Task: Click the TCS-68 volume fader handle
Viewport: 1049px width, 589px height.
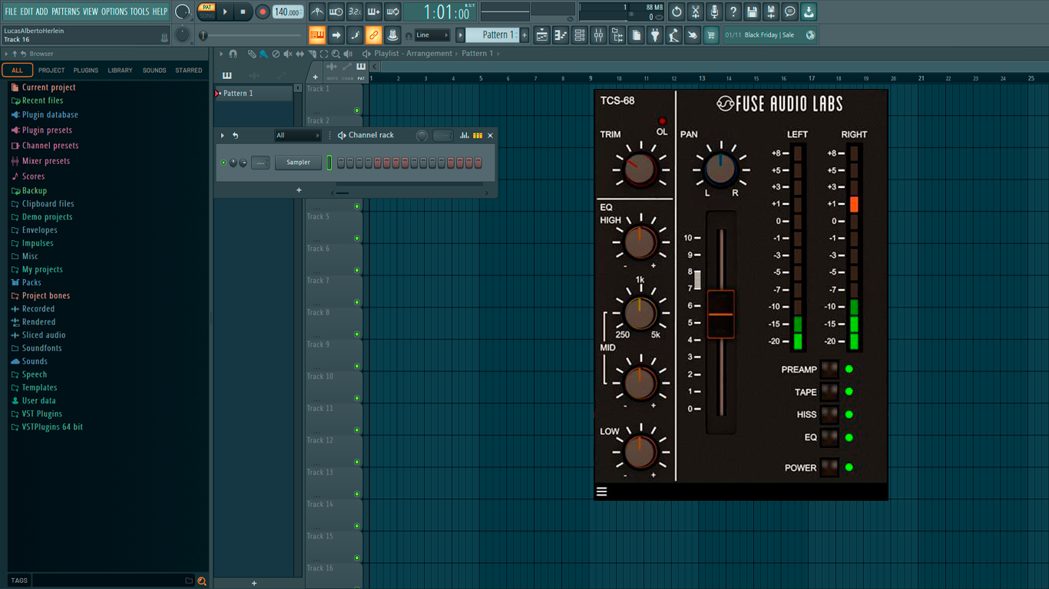Action: [720, 314]
